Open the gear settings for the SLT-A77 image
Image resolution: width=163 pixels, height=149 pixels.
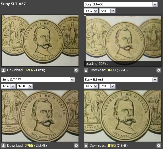pyautogui.click(x=76, y=146)
